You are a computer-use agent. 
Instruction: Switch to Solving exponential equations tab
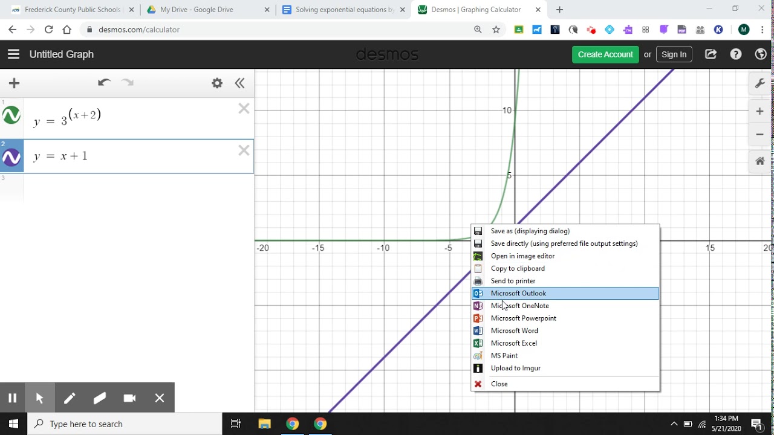pyautogui.click(x=344, y=10)
